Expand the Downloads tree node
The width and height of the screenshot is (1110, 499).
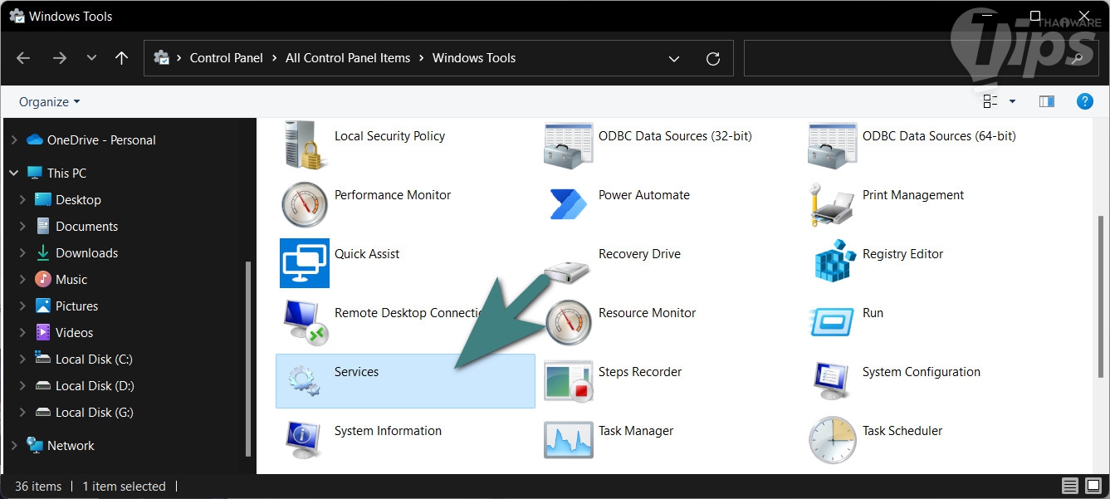tap(22, 253)
